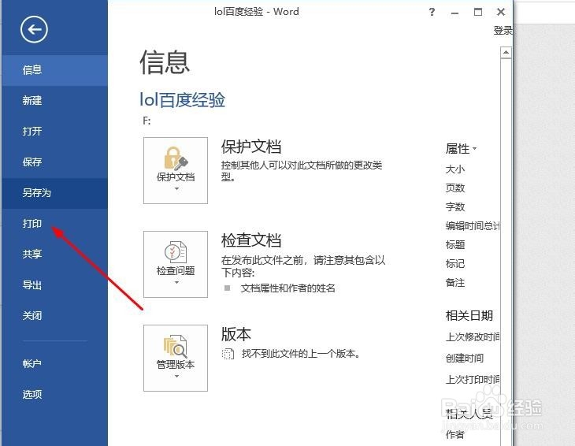The height and width of the screenshot is (446, 575).
Task: Click the 标记 property label
Action: pyautogui.click(x=455, y=264)
